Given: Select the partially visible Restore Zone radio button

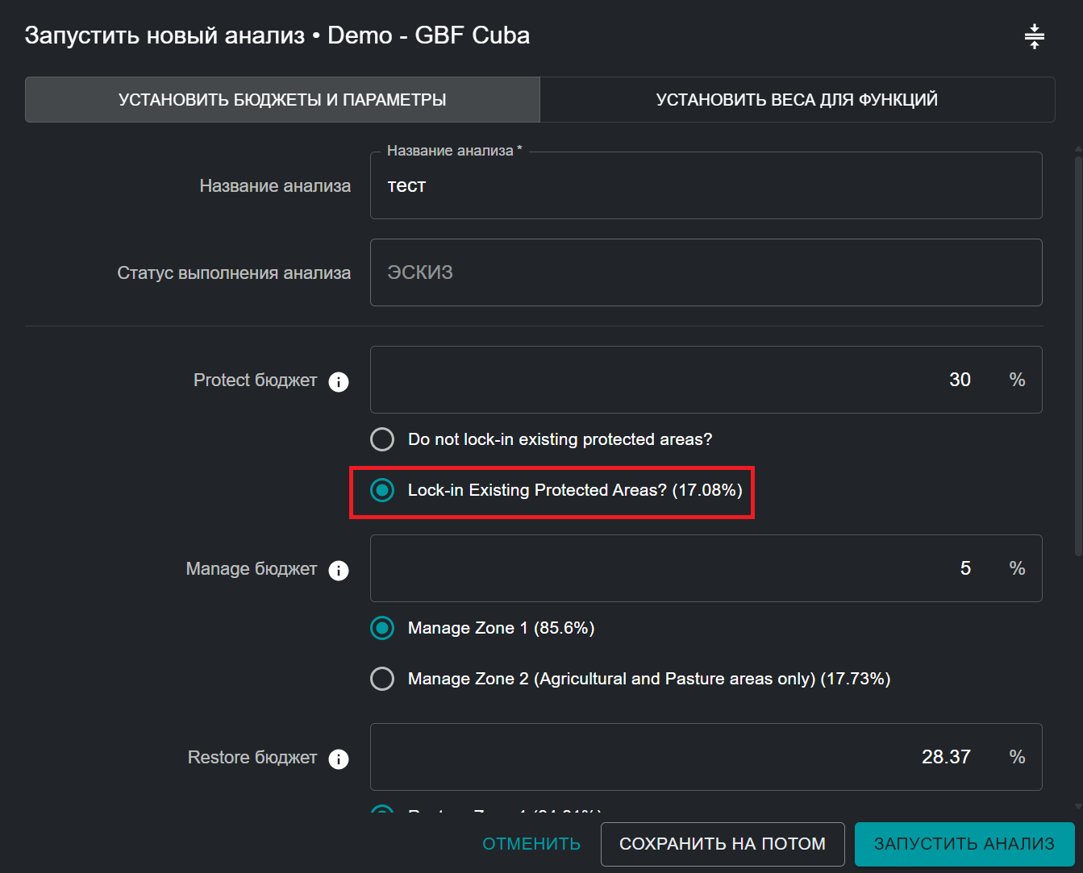Looking at the screenshot, I should [x=382, y=809].
